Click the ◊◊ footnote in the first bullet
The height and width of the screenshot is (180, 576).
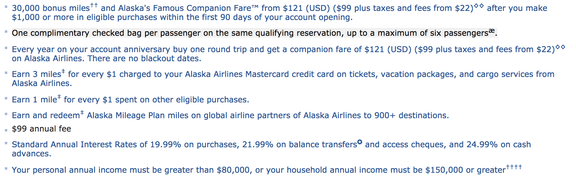479,6
